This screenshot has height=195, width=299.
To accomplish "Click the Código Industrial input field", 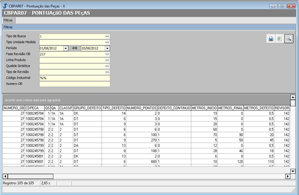I will [74, 78].
